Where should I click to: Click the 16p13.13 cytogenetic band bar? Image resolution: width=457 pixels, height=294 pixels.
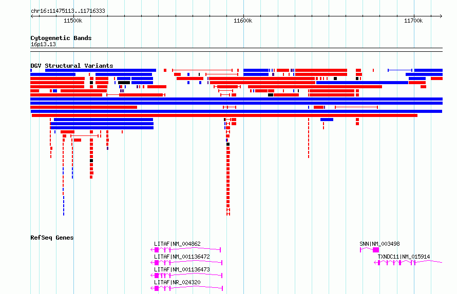click(236, 50)
